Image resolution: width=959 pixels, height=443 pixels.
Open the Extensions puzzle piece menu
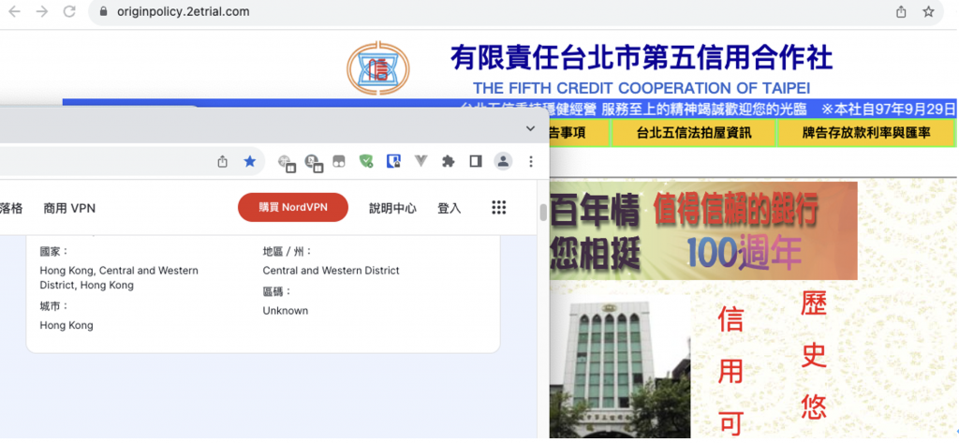[449, 161]
